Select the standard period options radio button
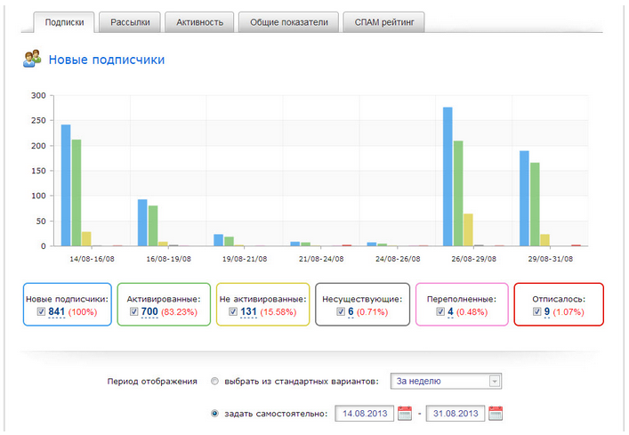The height and width of the screenshot is (435, 629). pyautogui.click(x=215, y=382)
